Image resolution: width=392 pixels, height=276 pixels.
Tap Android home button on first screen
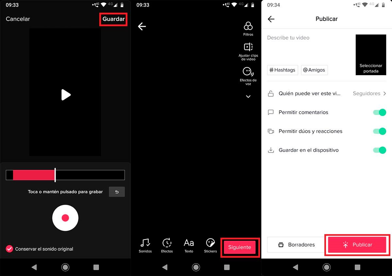[x=65, y=267]
